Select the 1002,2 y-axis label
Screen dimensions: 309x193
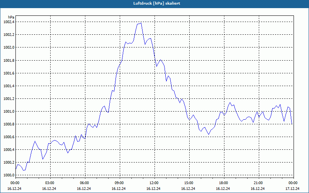[x=9, y=35]
